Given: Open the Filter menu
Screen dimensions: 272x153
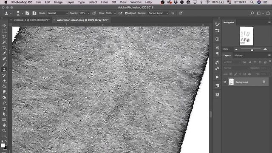Looking at the screenshot, I should coord(105,2).
